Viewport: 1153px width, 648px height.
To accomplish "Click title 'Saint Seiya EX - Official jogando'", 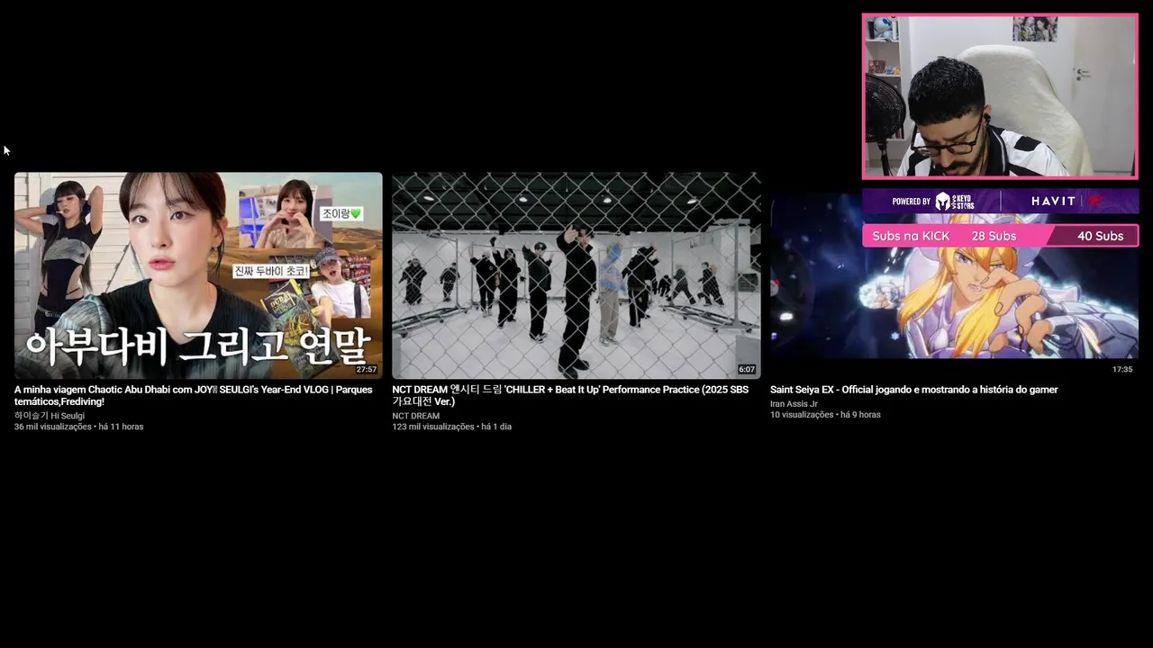I will click(913, 390).
